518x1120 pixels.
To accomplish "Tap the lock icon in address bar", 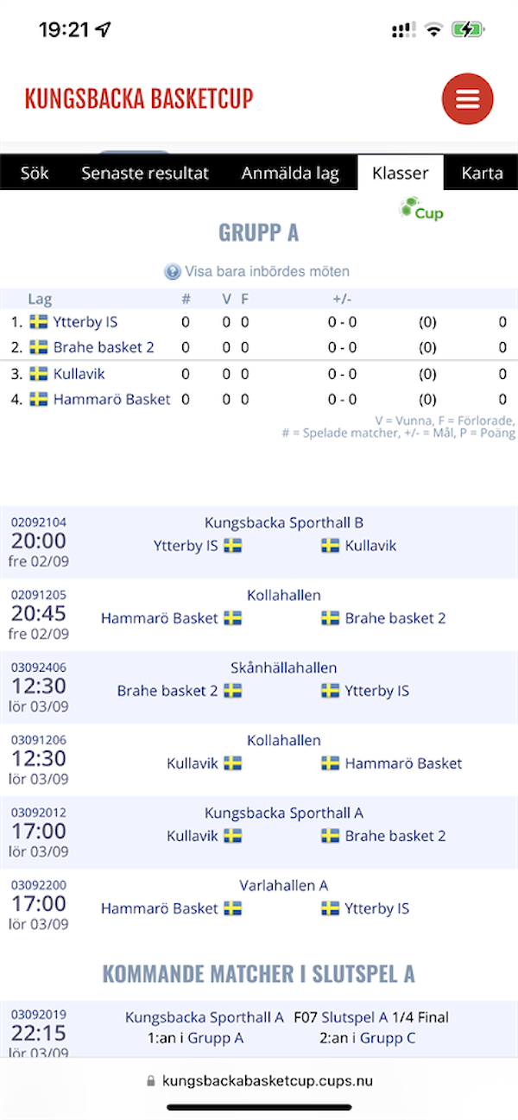I will tap(151, 1080).
